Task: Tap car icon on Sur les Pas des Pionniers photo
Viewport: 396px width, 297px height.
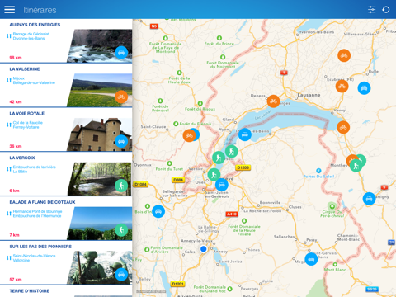Action: pyautogui.click(x=121, y=275)
